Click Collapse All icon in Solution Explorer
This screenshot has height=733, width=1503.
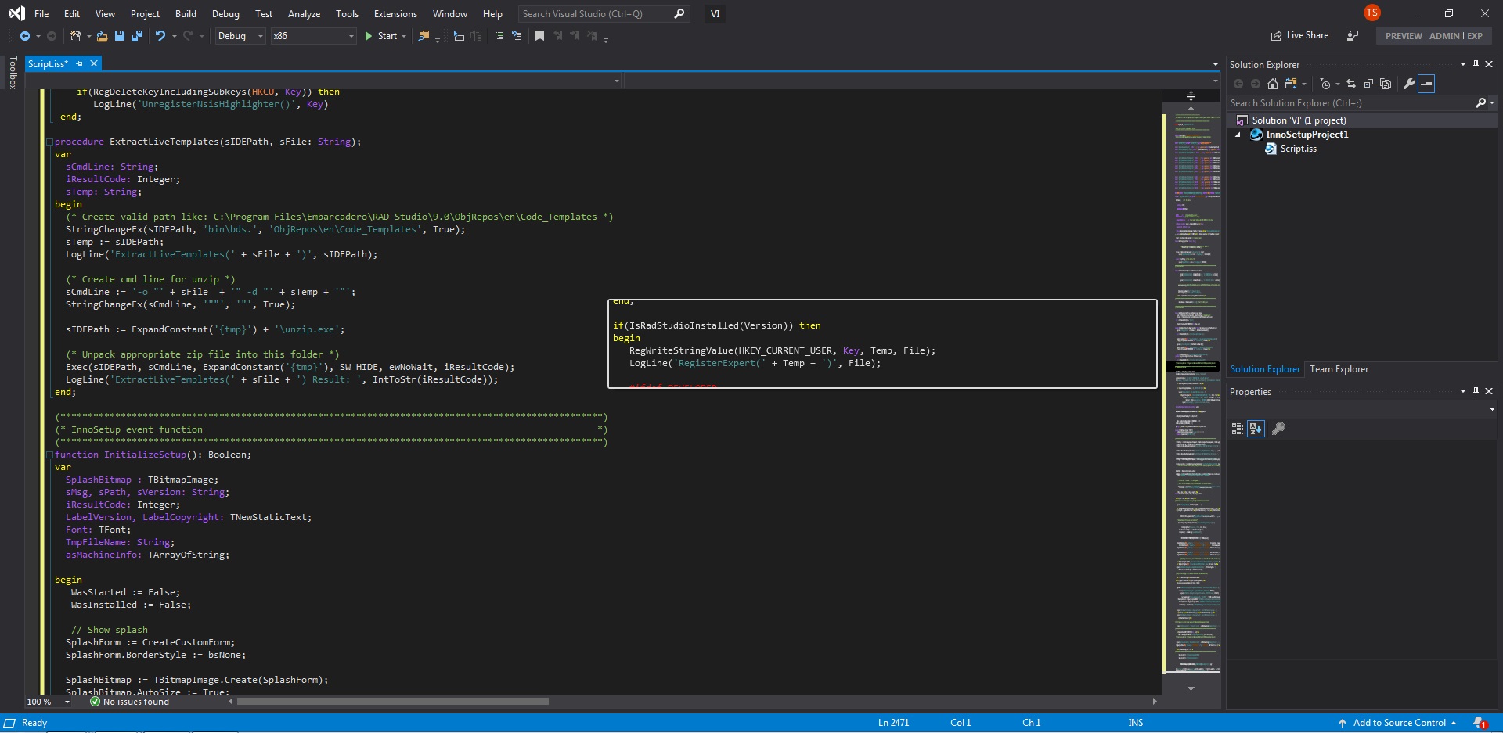pos(1368,84)
